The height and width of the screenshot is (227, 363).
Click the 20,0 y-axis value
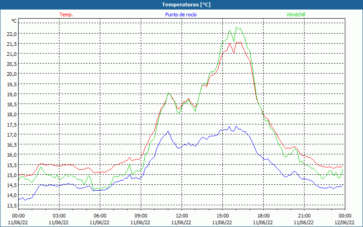point(12,74)
